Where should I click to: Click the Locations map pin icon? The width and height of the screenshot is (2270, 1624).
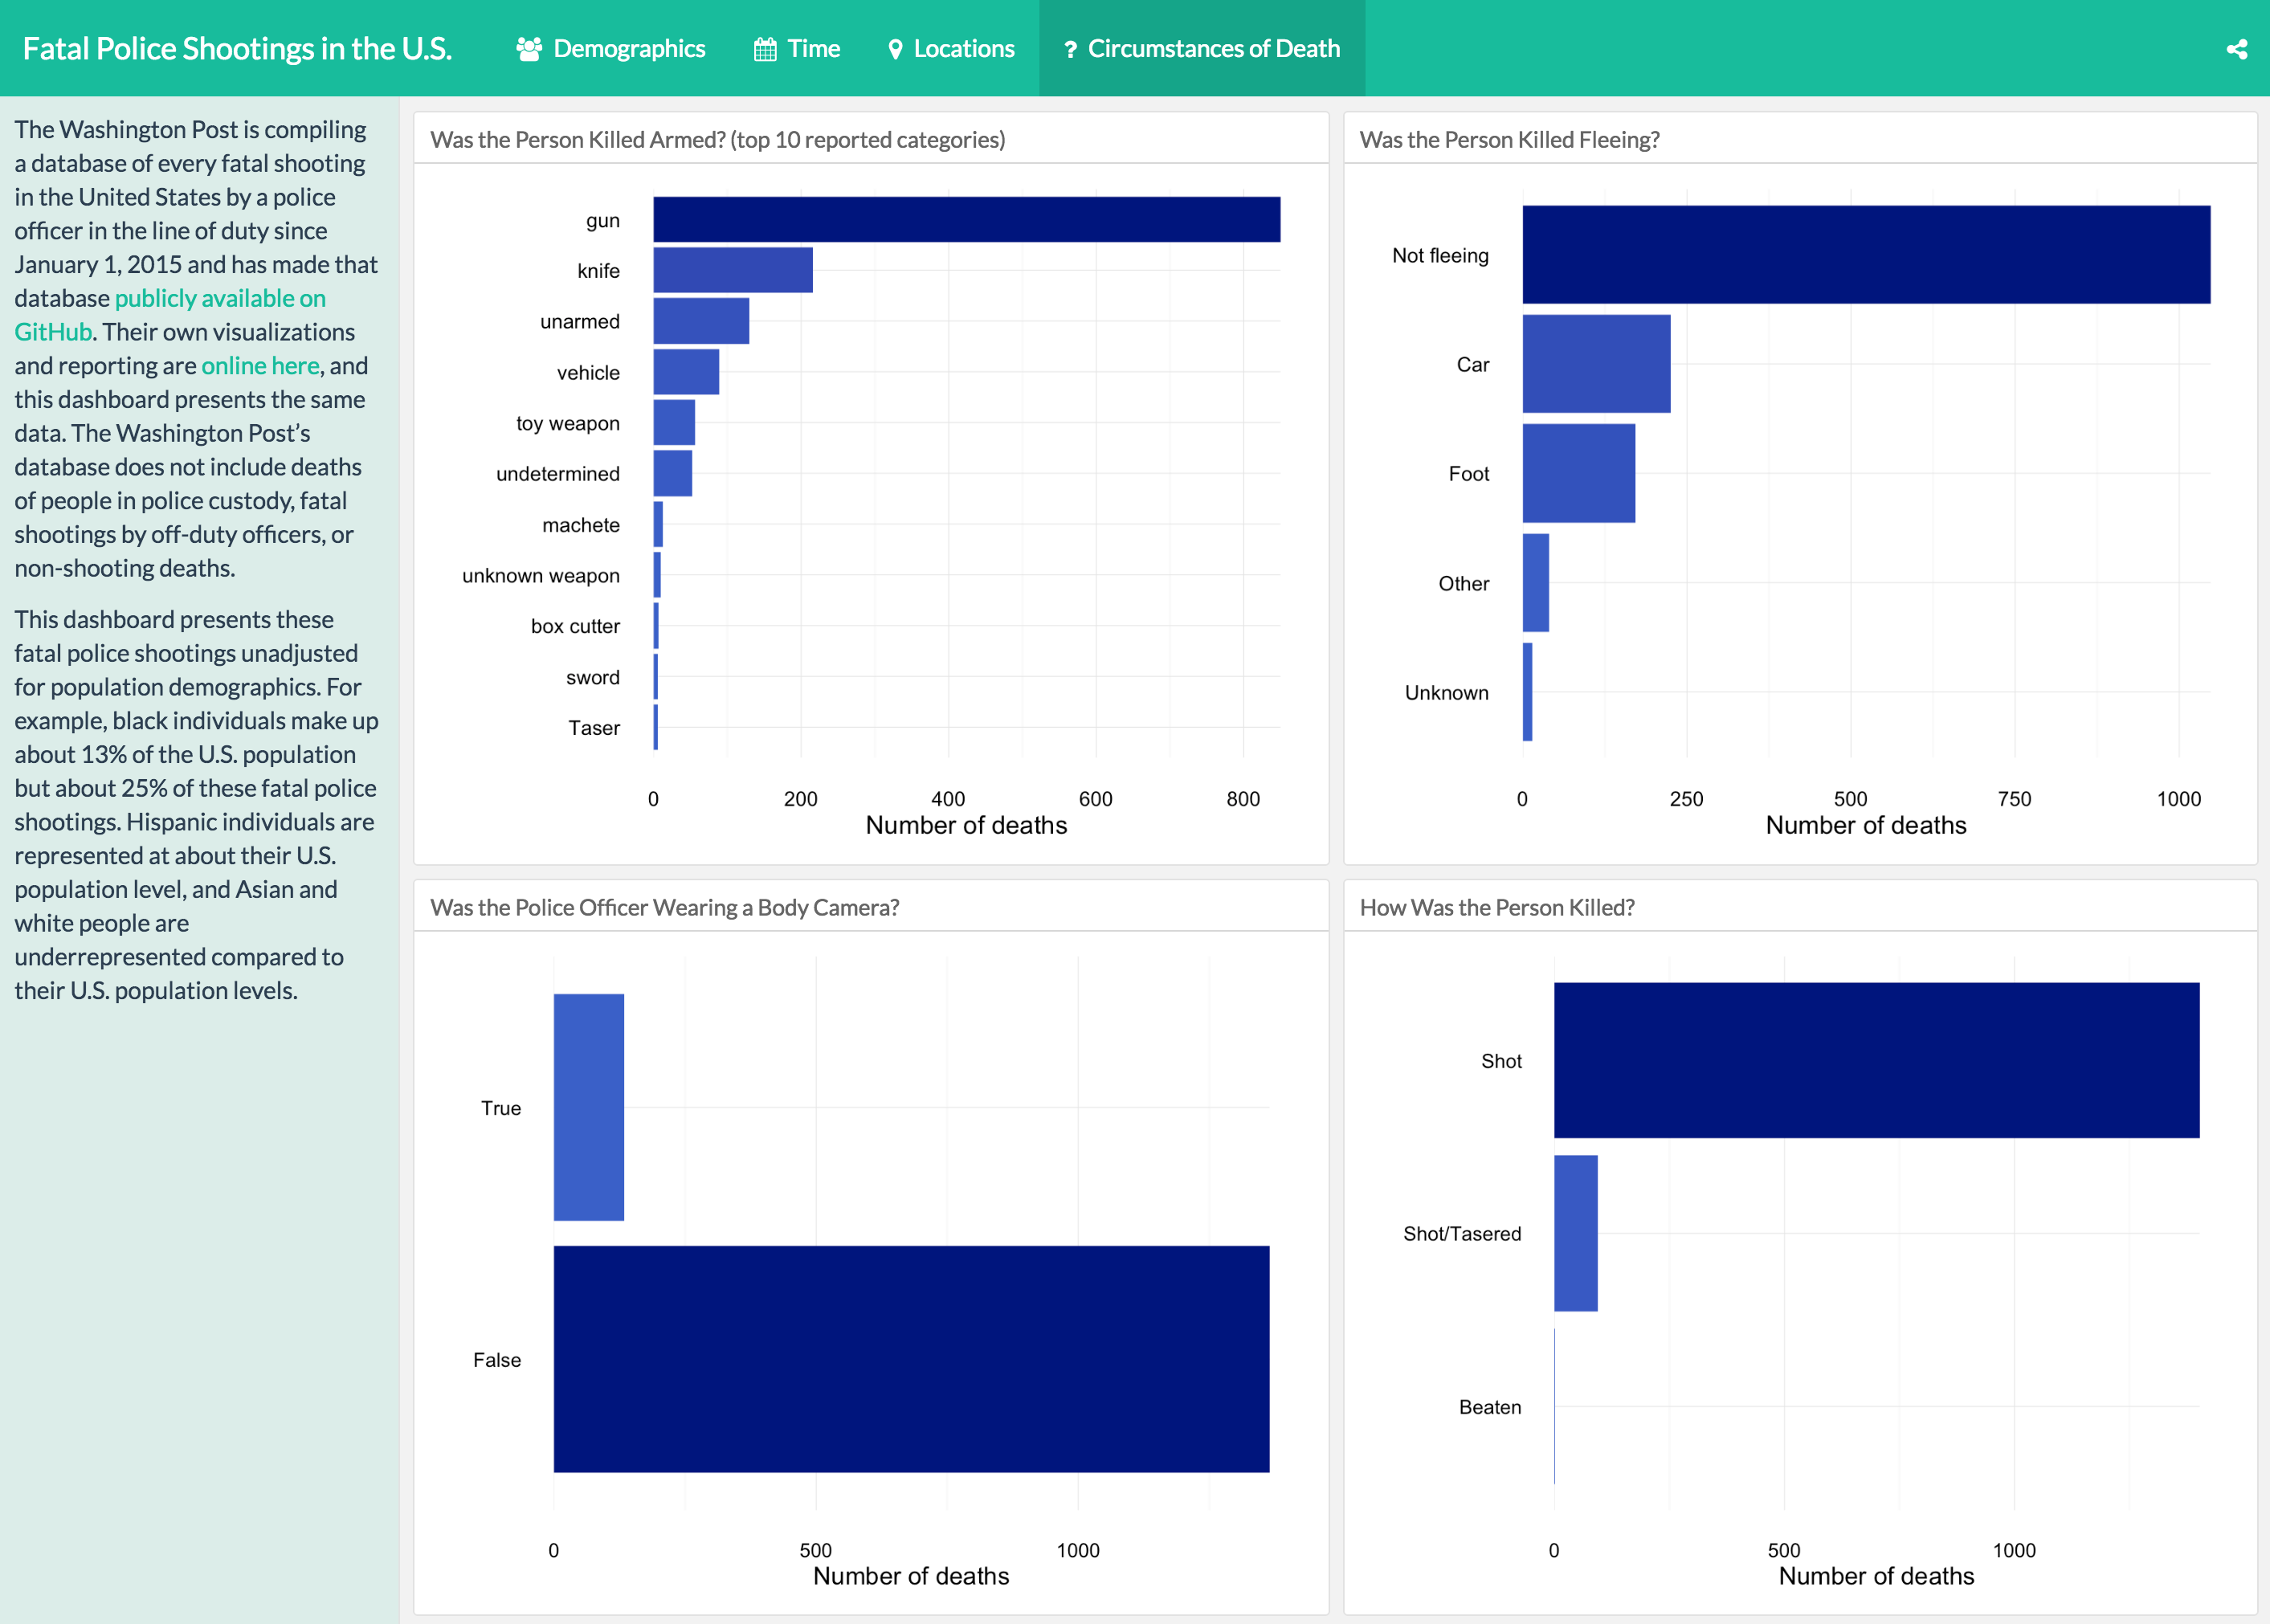tap(896, 49)
